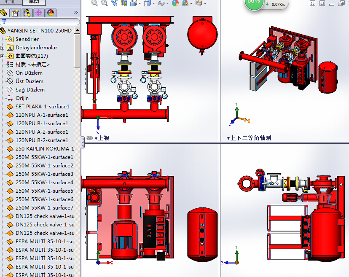Click the view link icon beside *上视
The image size is (349, 277).
point(89,138)
